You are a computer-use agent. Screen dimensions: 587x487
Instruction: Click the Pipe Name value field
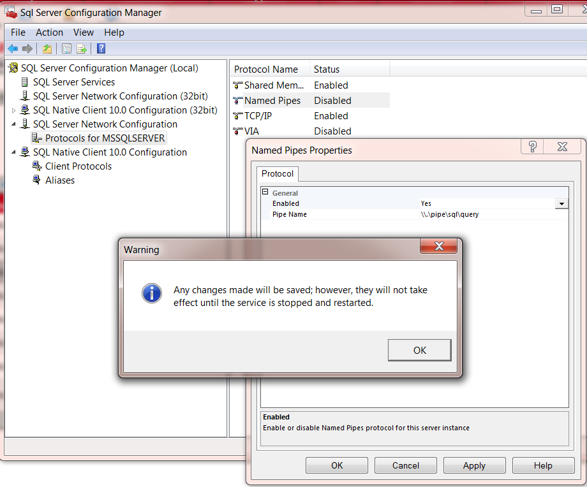coord(493,214)
